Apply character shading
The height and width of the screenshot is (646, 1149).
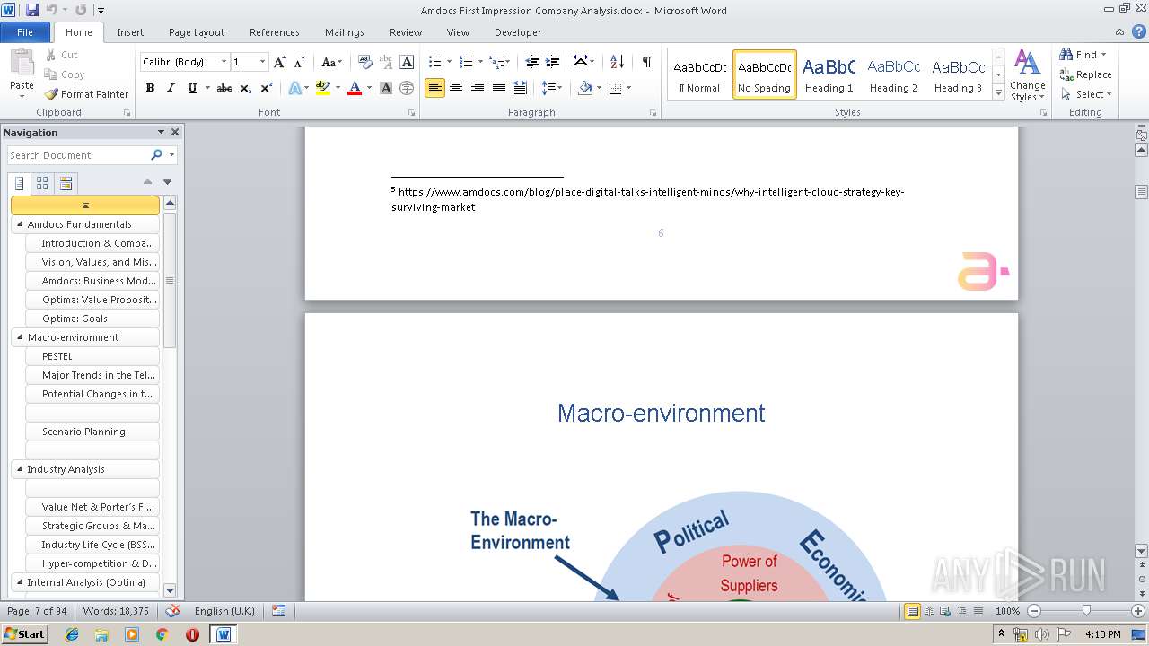point(386,88)
